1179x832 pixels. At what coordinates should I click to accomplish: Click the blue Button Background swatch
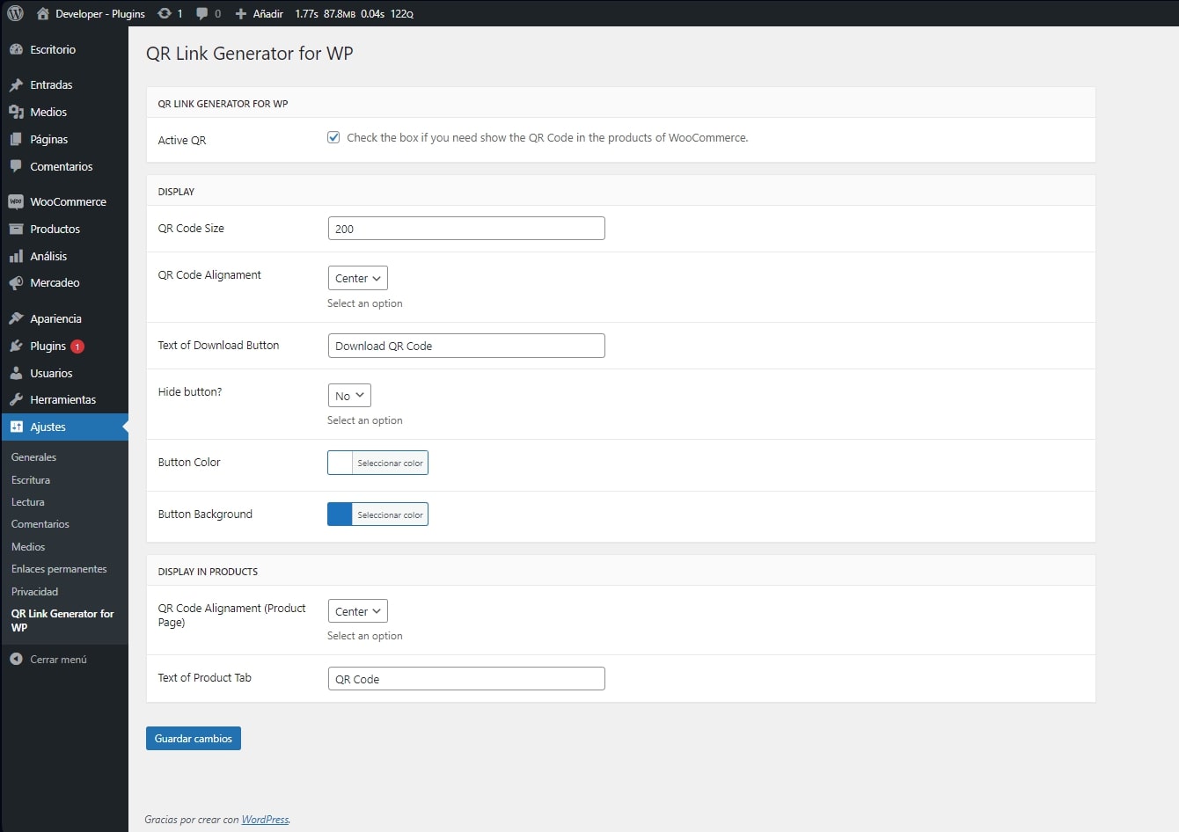[340, 515]
